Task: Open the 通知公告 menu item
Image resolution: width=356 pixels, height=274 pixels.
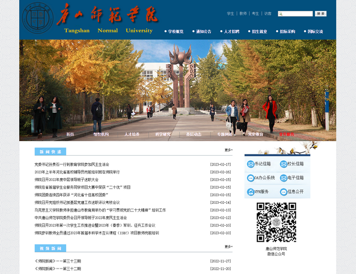Action: pyautogui.click(x=204, y=32)
